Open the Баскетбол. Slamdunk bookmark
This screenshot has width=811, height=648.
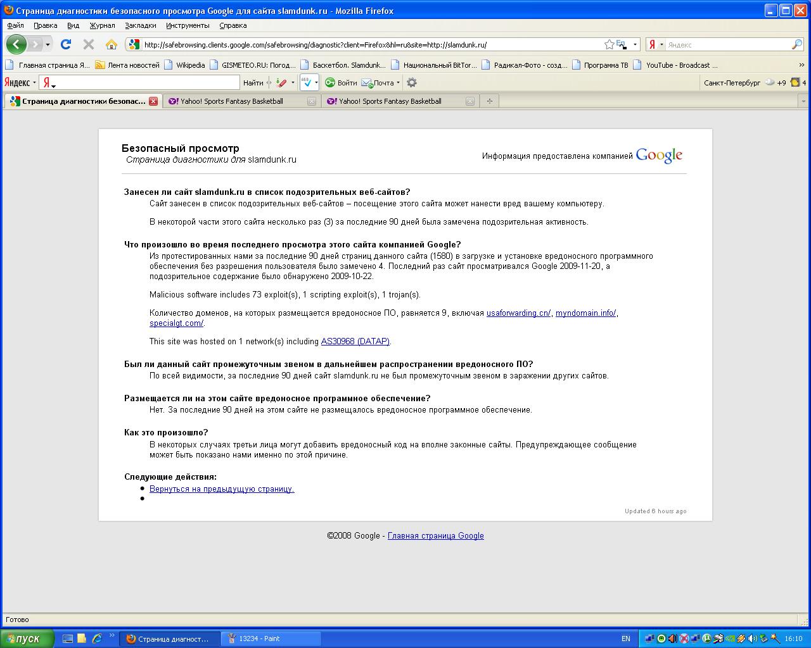[343, 65]
